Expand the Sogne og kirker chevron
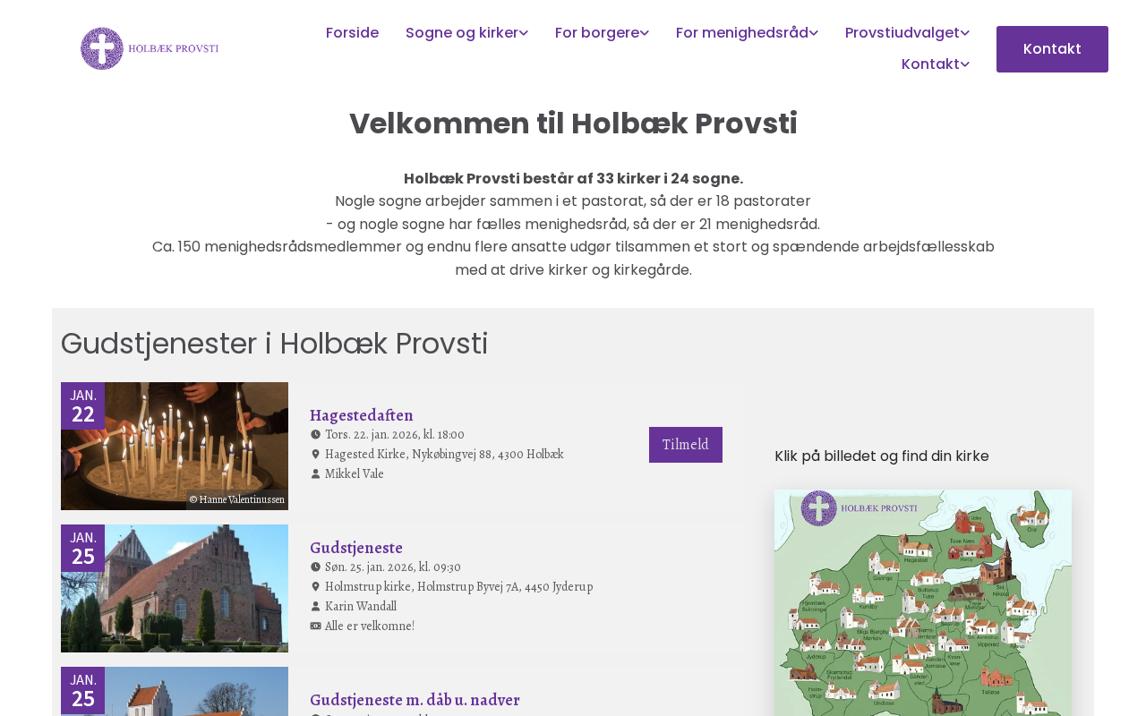The width and height of the screenshot is (1146, 716). [x=524, y=33]
